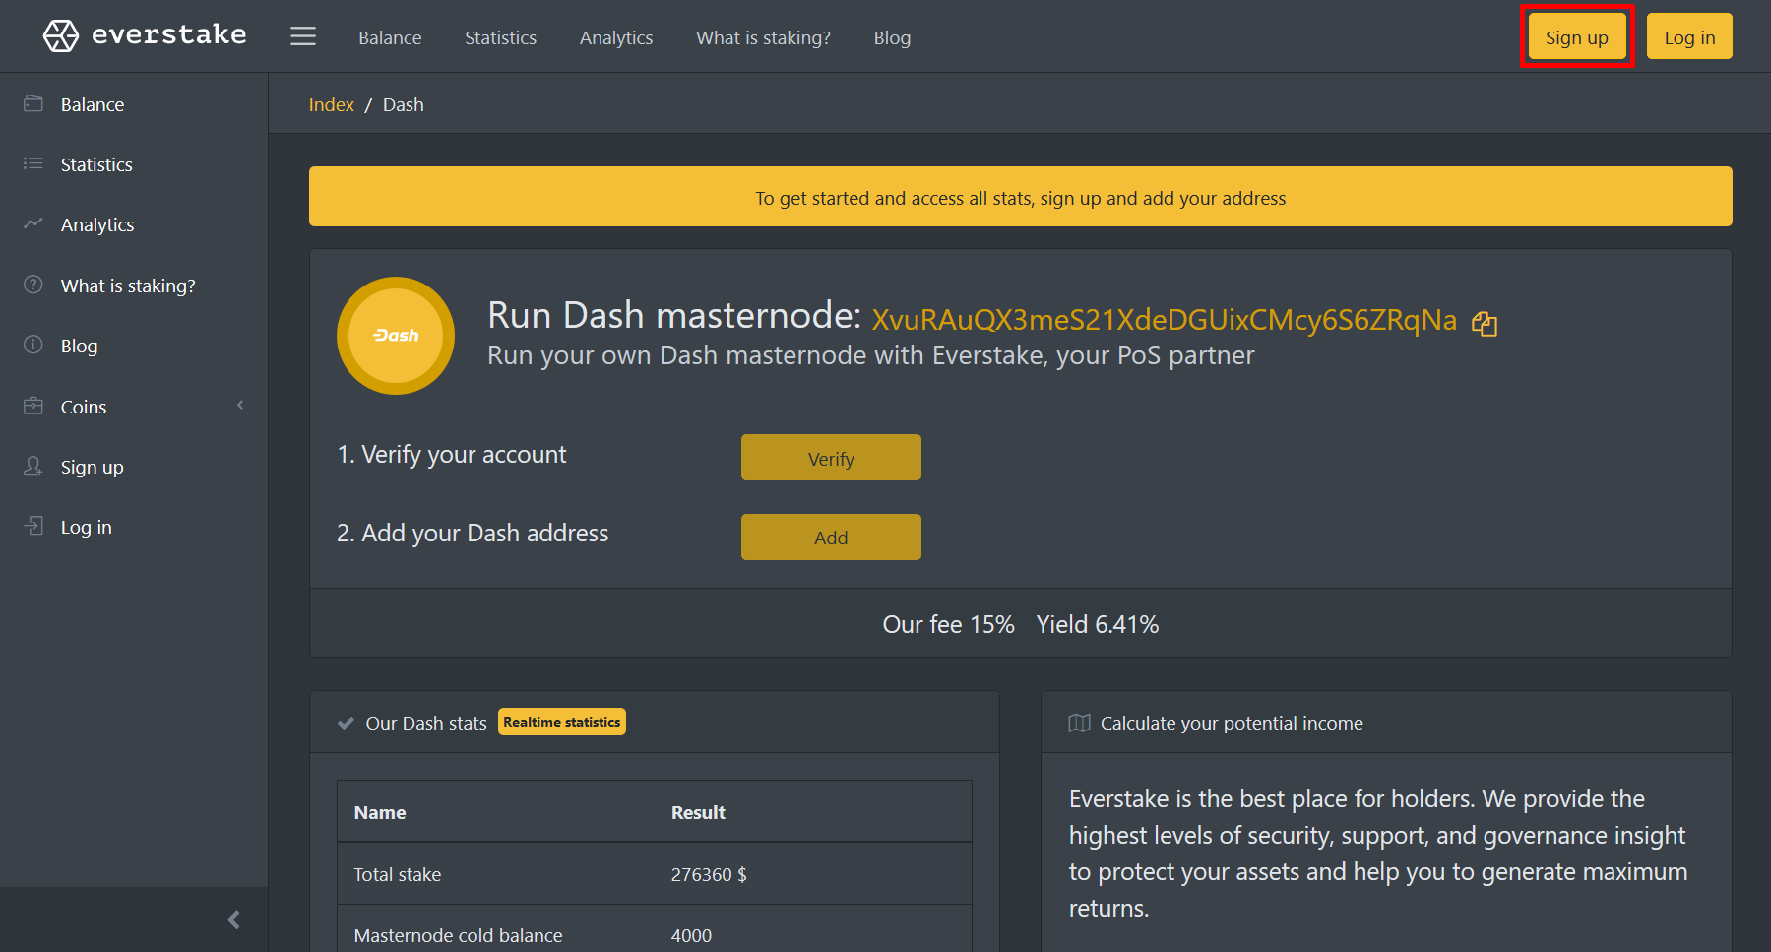Click the yellow get started banner
The width and height of the screenshot is (1771, 952).
pos(1021,197)
